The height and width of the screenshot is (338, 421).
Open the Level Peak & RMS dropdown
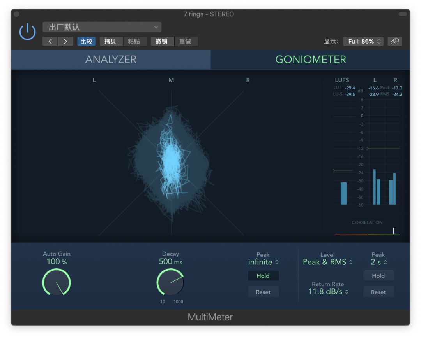click(327, 262)
